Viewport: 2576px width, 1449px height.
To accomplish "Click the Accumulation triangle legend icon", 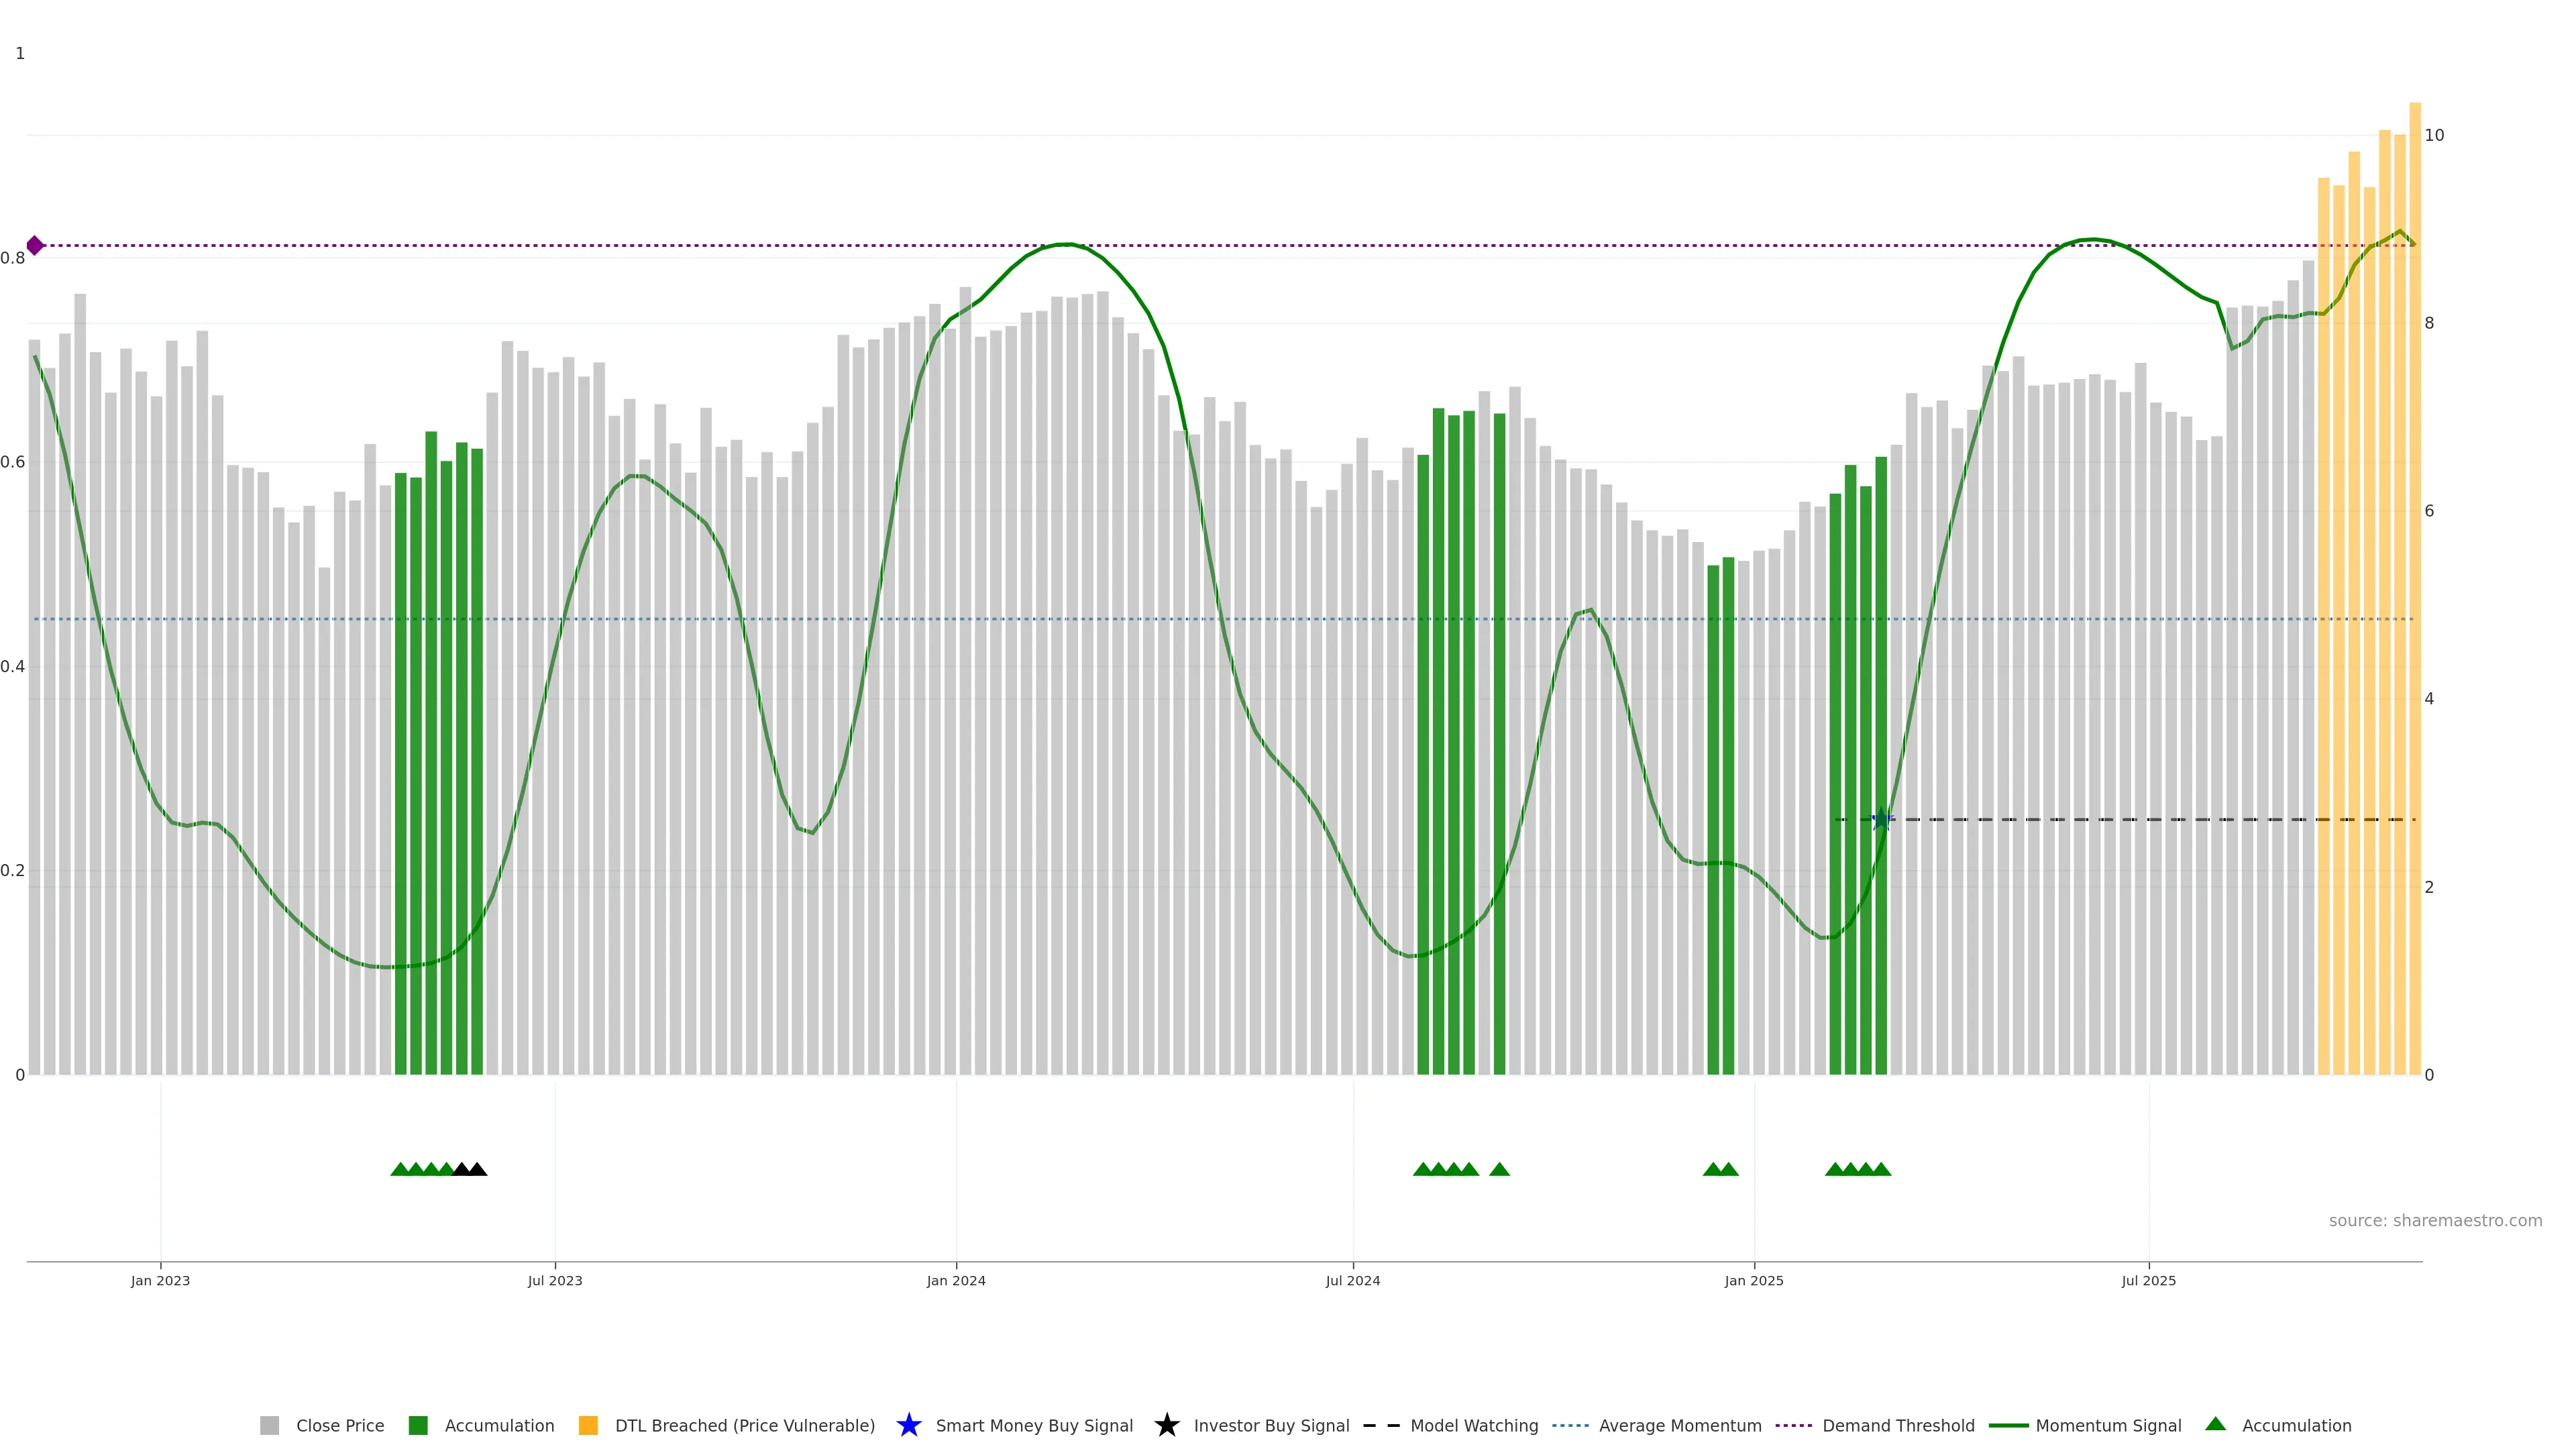I will 2215,1424.
